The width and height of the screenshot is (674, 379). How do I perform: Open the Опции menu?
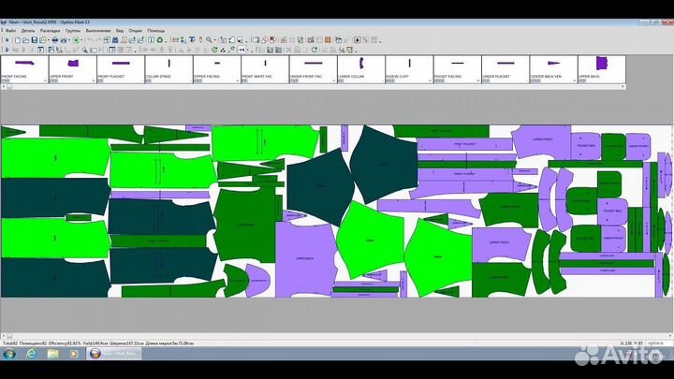(x=135, y=30)
